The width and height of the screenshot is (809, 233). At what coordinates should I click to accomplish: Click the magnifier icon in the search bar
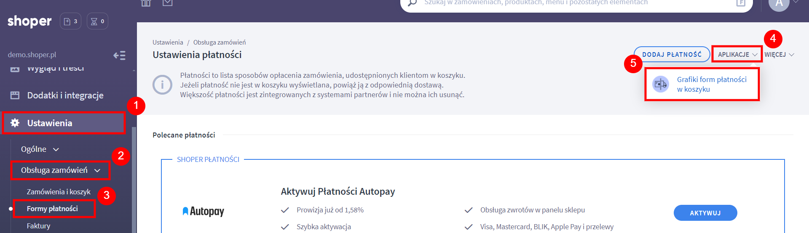pos(412,3)
